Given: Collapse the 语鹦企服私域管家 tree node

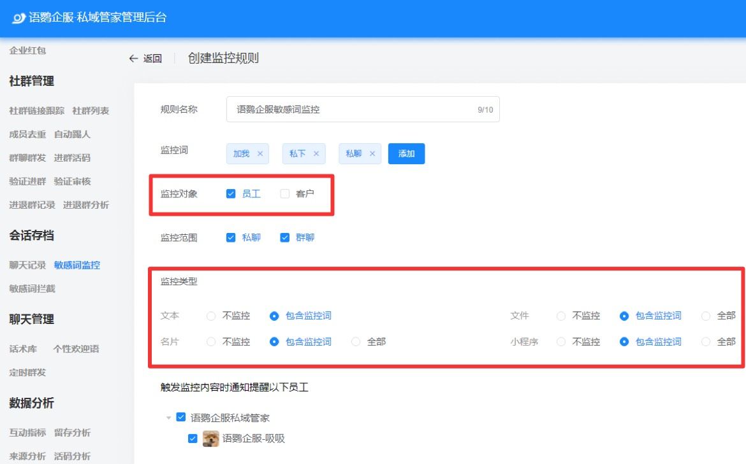Looking at the screenshot, I should pyautogui.click(x=168, y=418).
